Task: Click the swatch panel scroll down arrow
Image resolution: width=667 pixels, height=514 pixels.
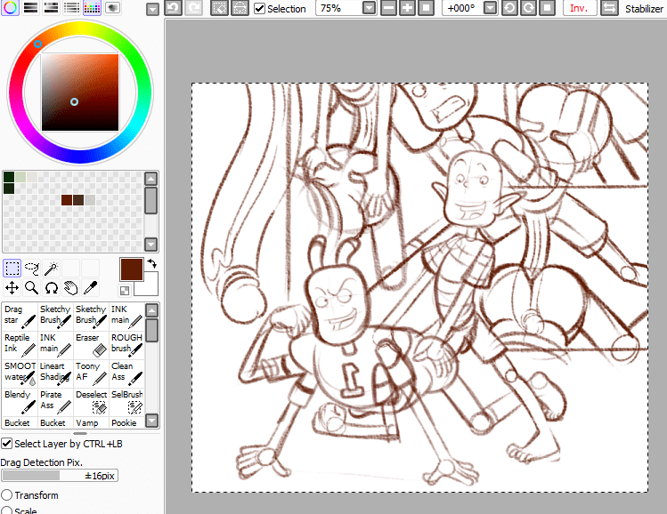Action: click(x=151, y=245)
